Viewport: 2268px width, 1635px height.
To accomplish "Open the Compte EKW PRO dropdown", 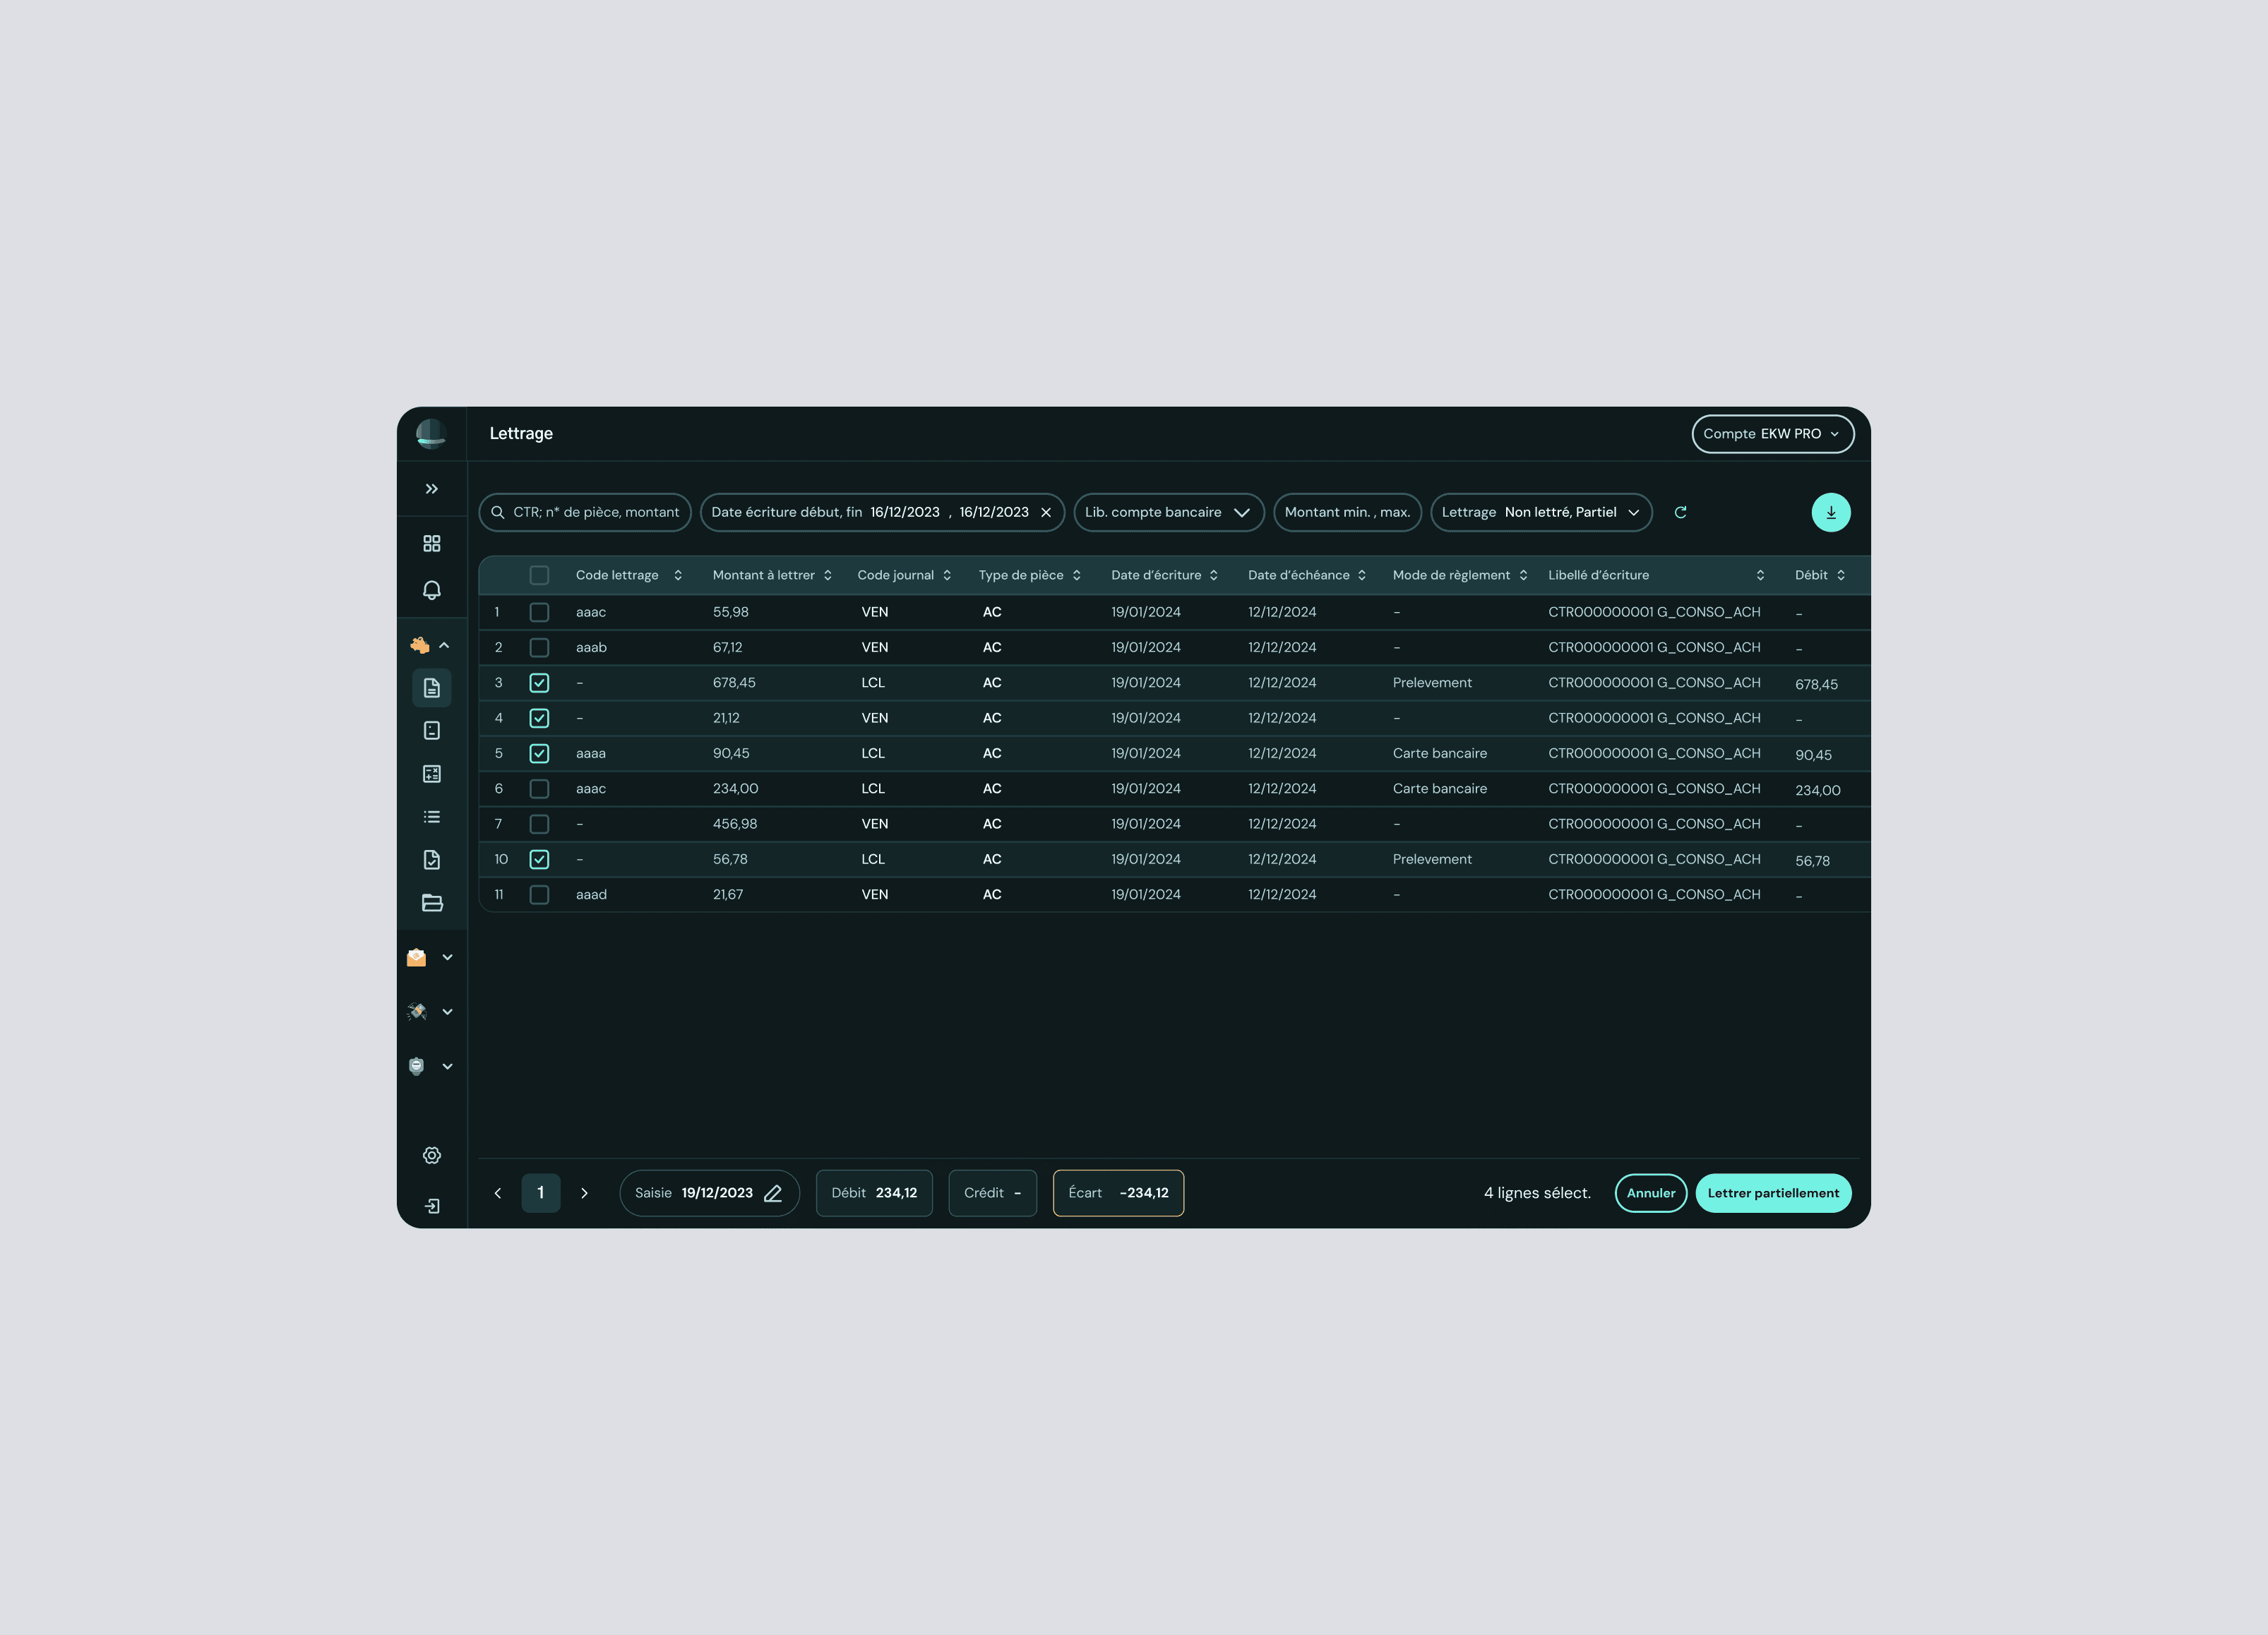I will coord(1772,434).
